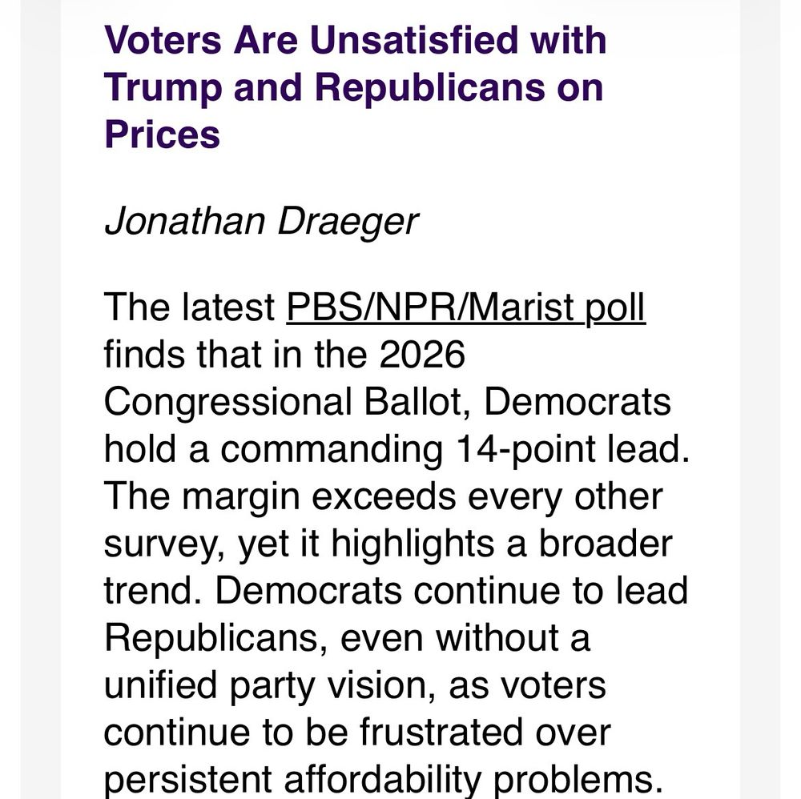Click "The latest" at the paragraph start
The height and width of the screenshot is (799, 801).
point(189,308)
